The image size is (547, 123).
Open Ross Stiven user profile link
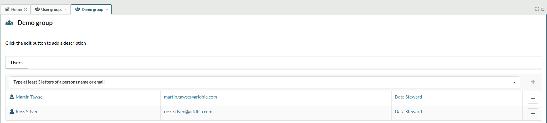point(27,112)
